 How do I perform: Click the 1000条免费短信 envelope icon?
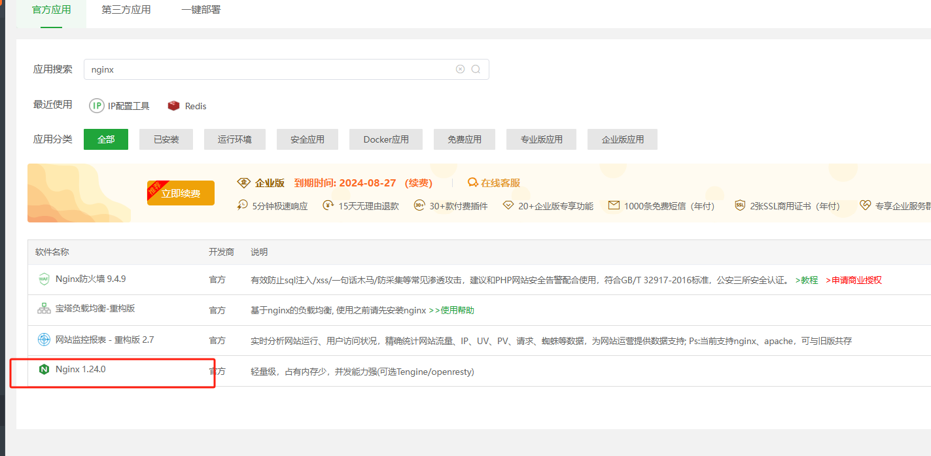coord(614,205)
